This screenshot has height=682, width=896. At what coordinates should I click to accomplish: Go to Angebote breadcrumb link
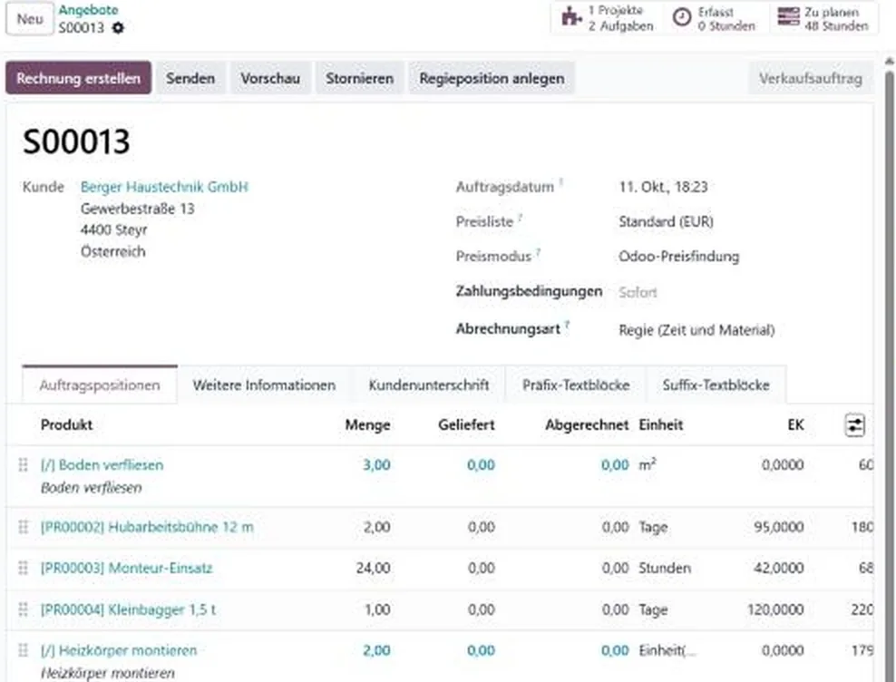tap(88, 10)
